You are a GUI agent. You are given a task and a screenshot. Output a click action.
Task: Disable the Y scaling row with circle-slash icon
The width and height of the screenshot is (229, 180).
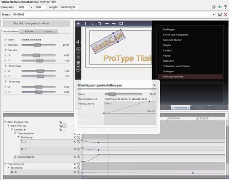78,149
